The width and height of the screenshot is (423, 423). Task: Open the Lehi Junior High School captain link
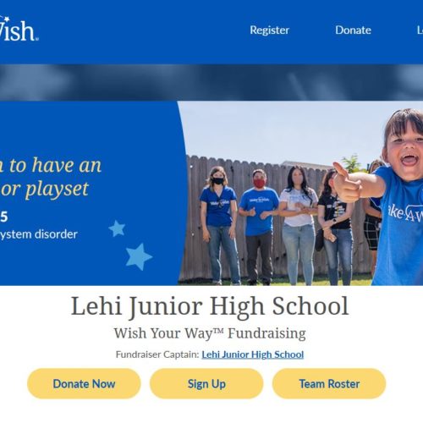253,354
